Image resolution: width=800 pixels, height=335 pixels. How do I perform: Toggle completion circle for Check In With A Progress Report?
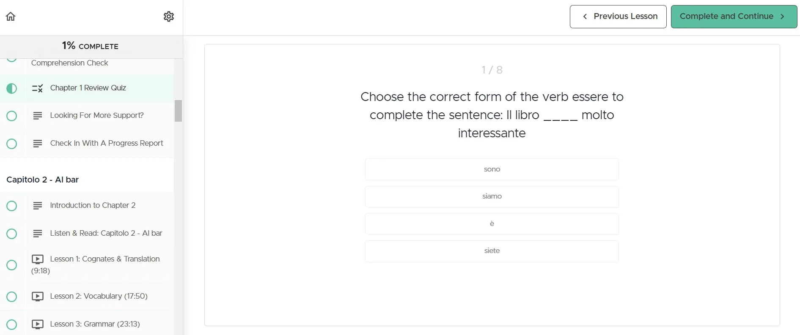12,144
